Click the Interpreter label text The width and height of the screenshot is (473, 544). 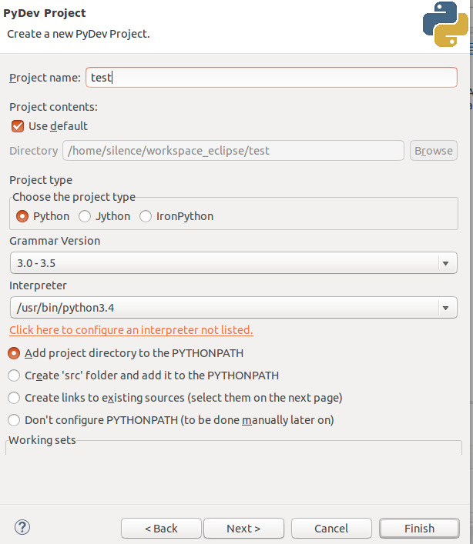(x=38, y=285)
